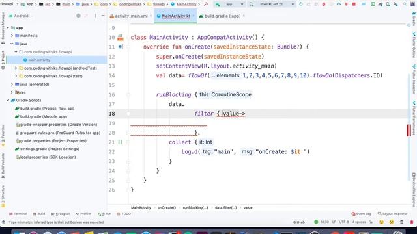Click the red Debug app bug icon
The width and height of the screenshot is (417, 234).
[x=324, y=5]
